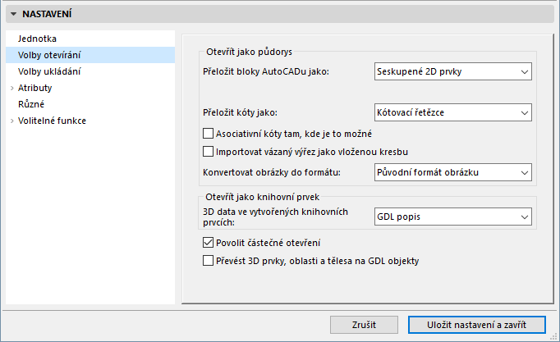This screenshot has width=560, height=342.
Task: Click the Zrušit button
Action: [x=364, y=325]
